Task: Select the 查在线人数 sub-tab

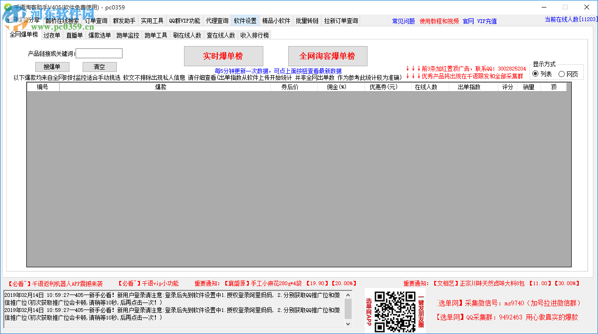Action: tap(221, 35)
